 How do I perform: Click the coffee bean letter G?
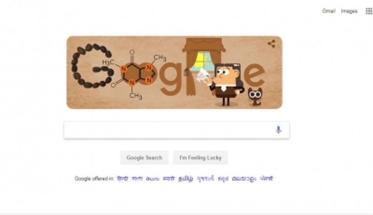92,66
